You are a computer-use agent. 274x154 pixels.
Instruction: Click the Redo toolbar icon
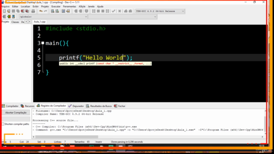45,11
